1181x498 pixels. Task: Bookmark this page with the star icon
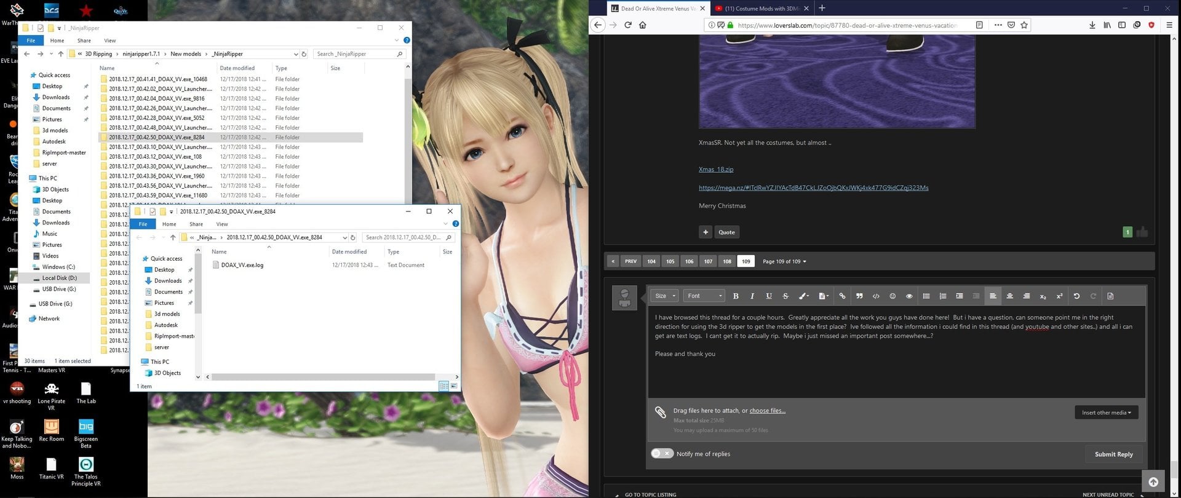(1024, 25)
